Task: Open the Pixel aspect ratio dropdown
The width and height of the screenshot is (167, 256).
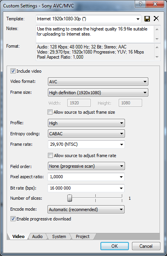Action: [86, 177]
